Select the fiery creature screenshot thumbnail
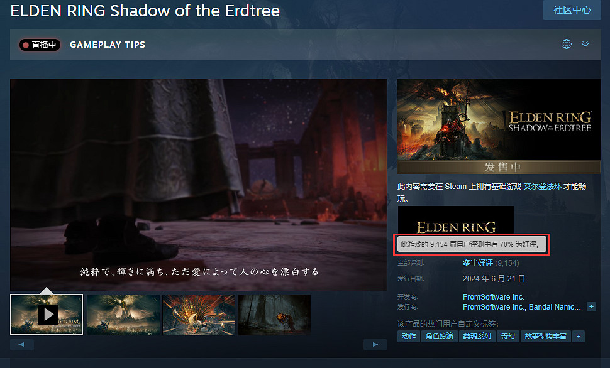The image size is (610, 368). click(x=199, y=315)
